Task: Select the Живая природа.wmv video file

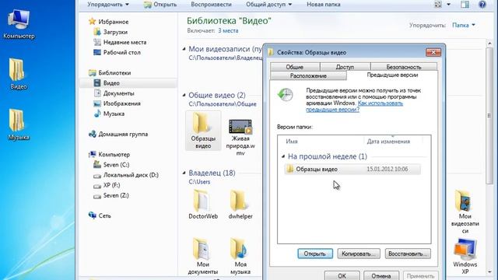Action: point(240,137)
